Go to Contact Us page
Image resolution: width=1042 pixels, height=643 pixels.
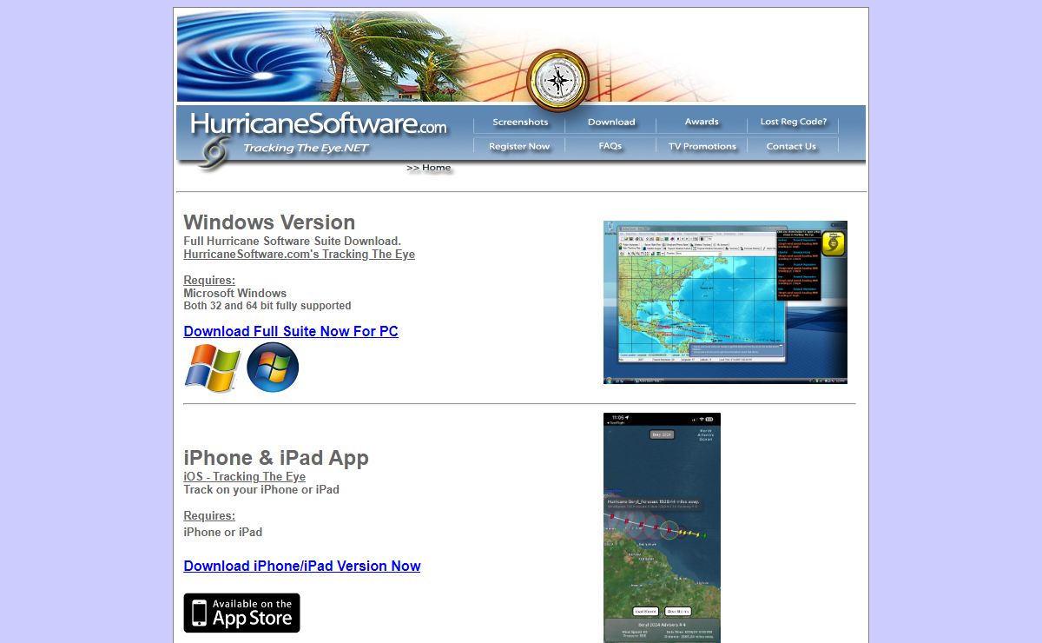791,147
